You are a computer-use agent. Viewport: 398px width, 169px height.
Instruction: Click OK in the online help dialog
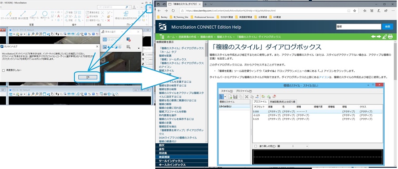[88, 77]
